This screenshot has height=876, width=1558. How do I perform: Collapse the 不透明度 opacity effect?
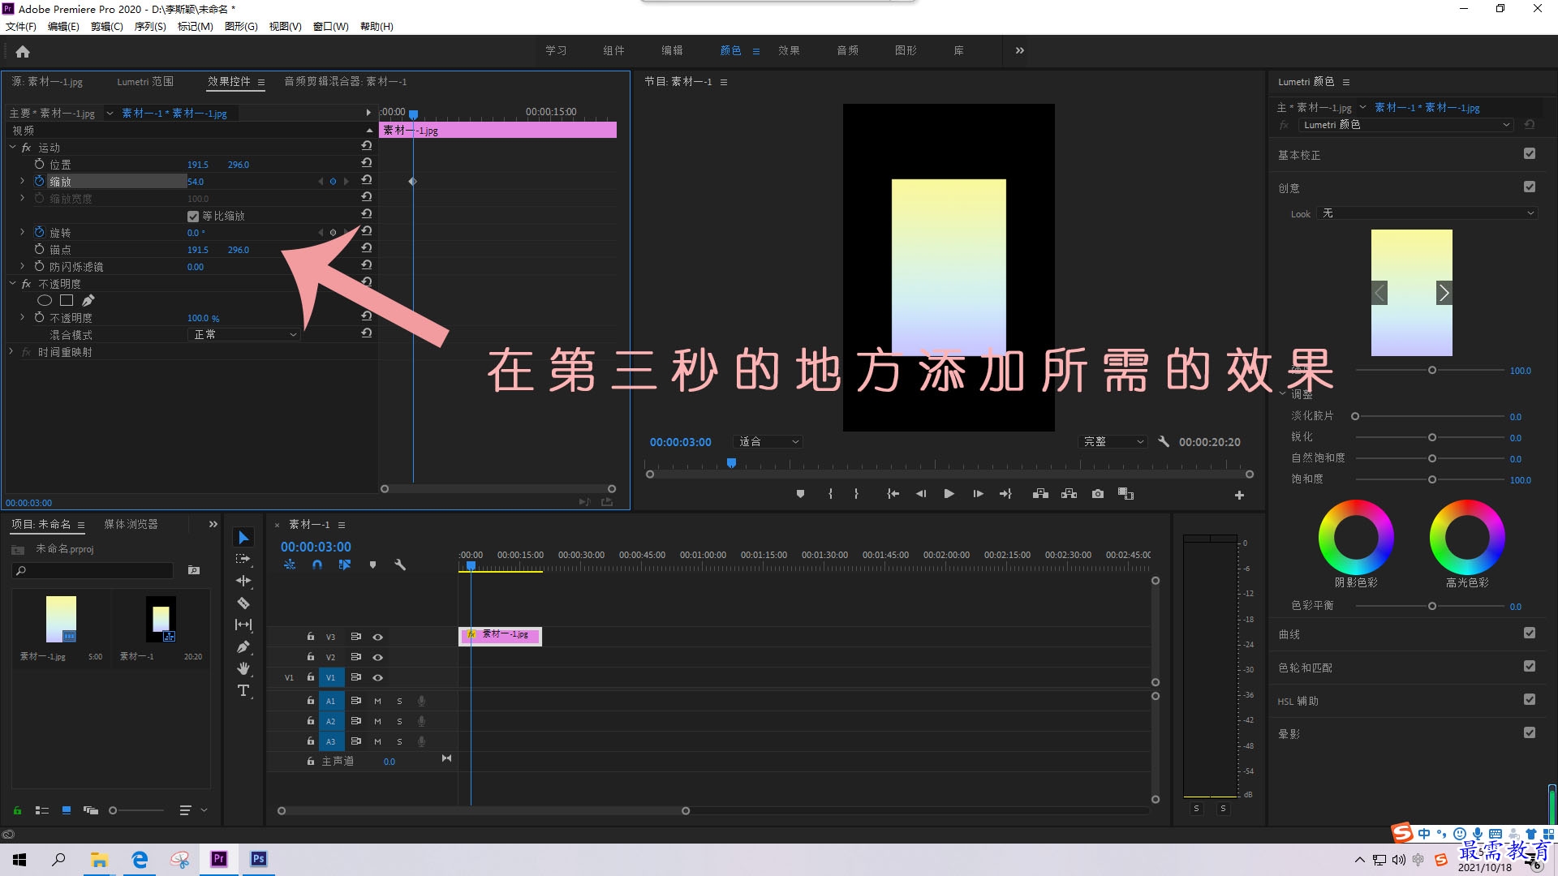pyautogui.click(x=13, y=284)
